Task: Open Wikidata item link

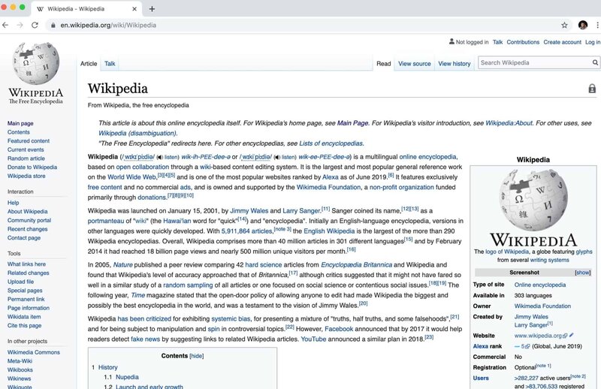Action: pyautogui.click(x=24, y=317)
